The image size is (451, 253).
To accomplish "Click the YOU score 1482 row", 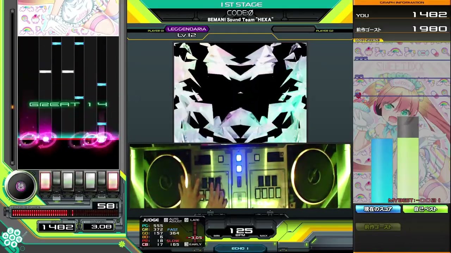I will point(402,15).
